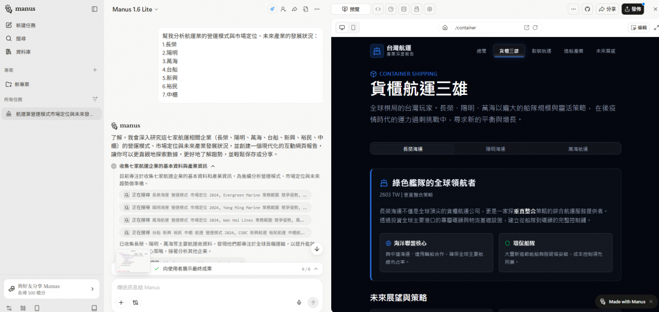Open the search entry for 陽明海運 營運模式

tap(215, 207)
